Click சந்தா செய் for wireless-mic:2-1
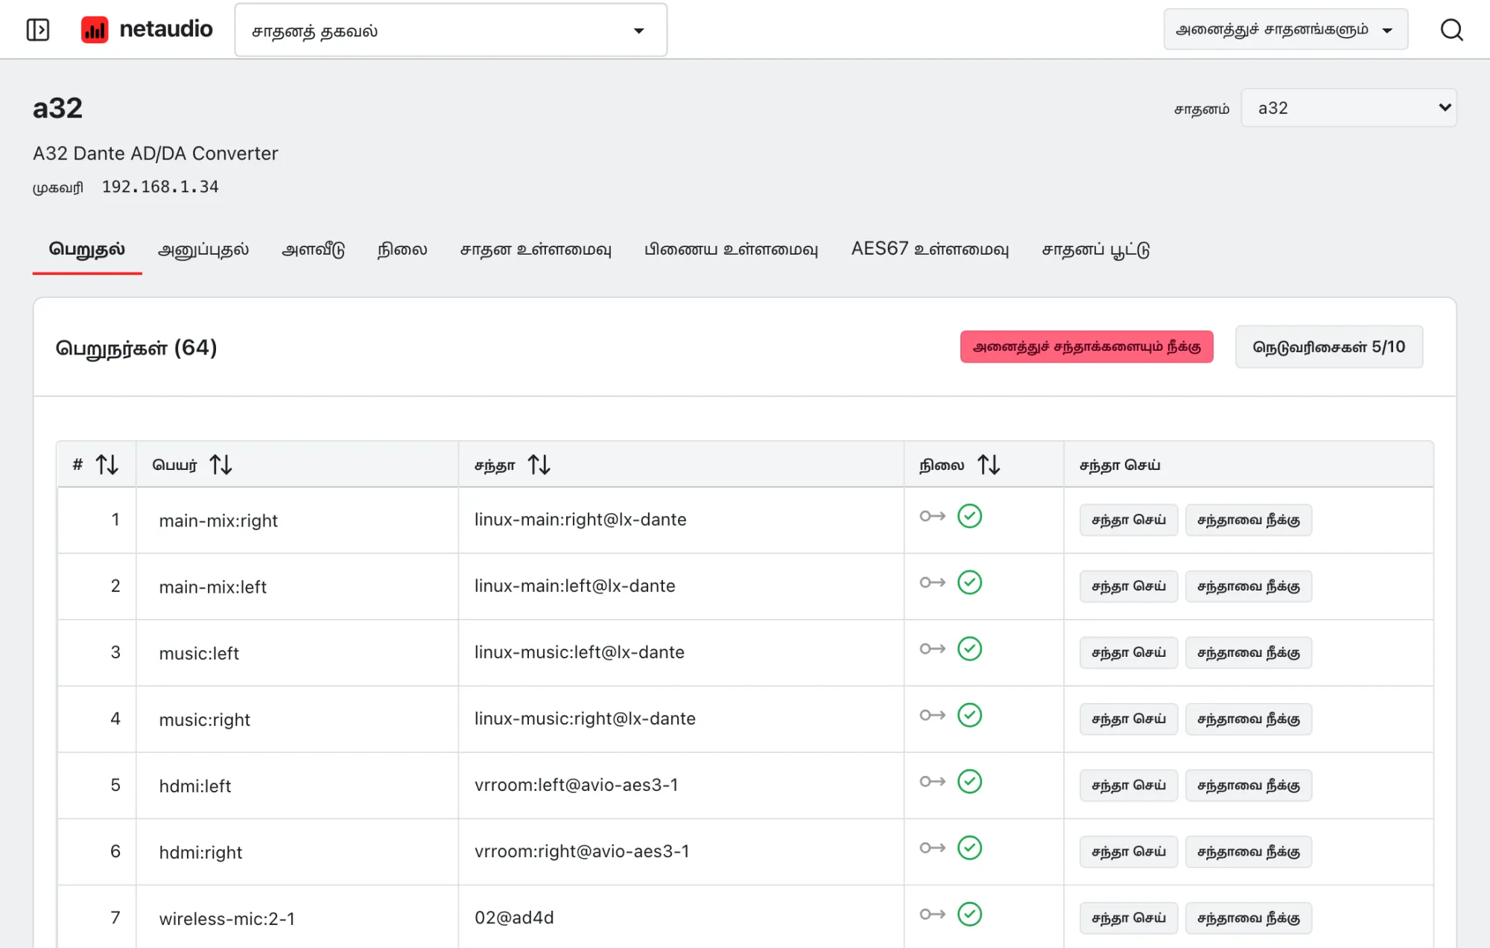Screen dimensions: 1490x948 click(1129, 917)
